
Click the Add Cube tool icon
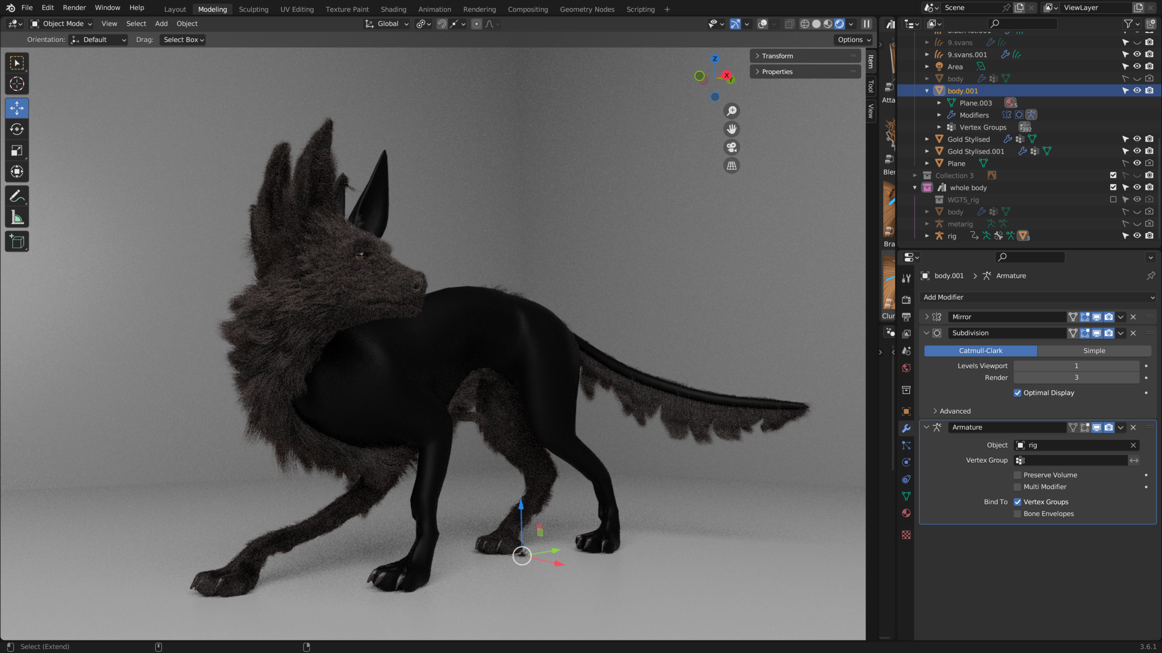(x=17, y=242)
